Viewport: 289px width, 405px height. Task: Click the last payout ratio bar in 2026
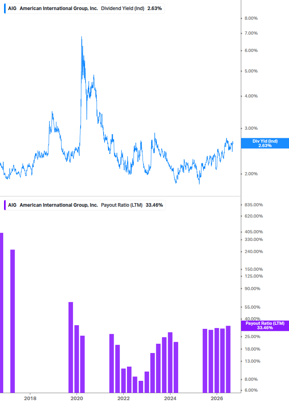coord(228,359)
